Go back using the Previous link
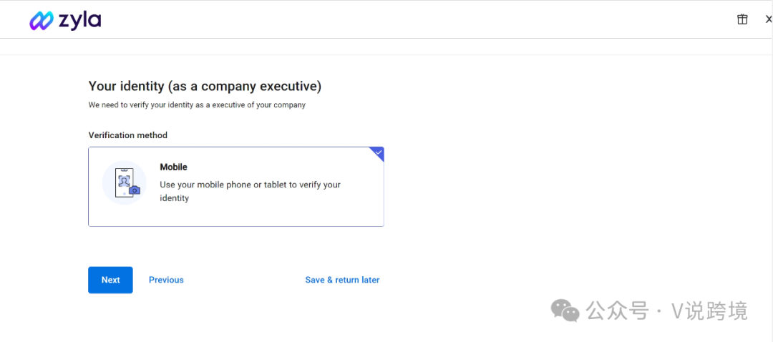This screenshot has height=342, width=773. coord(166,280)
